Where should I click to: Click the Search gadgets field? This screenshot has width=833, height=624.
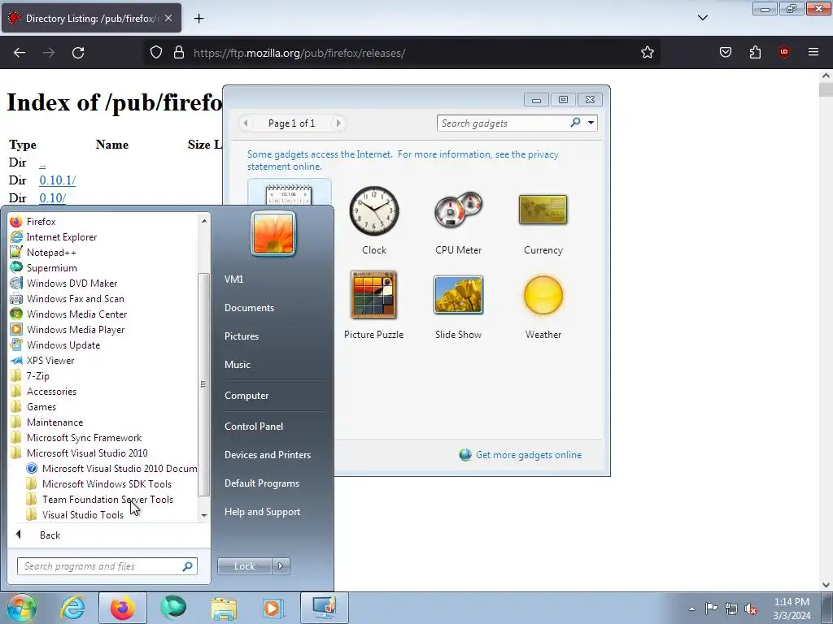pos(502,123)
